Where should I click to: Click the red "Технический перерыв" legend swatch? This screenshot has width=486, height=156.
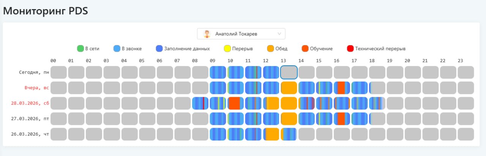[350, 48]
